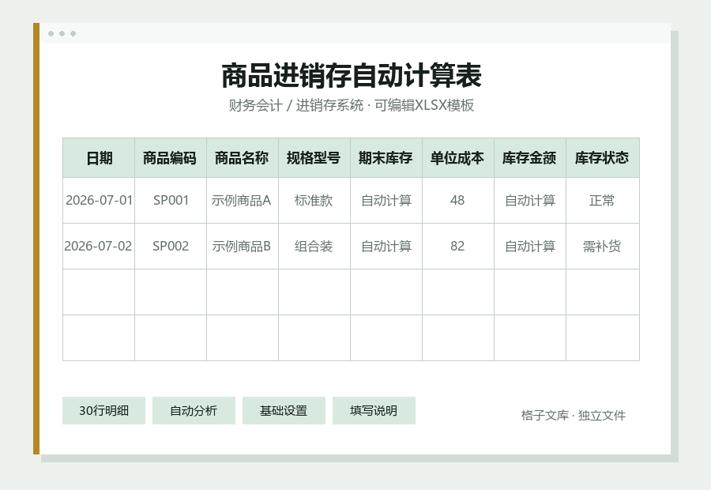Click 期末库存 自动计算 cell in SP001 row
The height and width of the screenshot is (490, 711).
coord(386,201)
